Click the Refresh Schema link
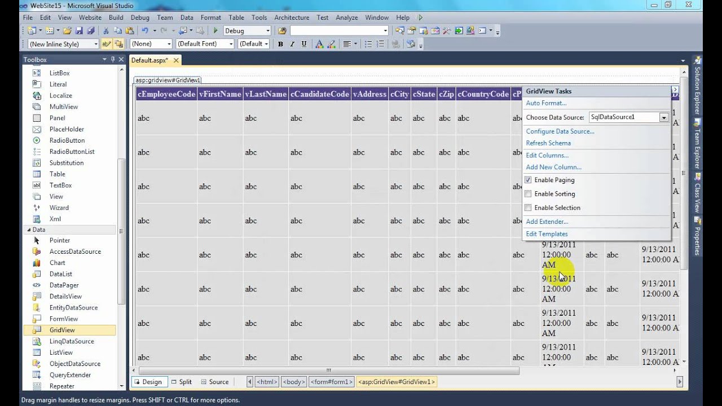 pos(548,143)
